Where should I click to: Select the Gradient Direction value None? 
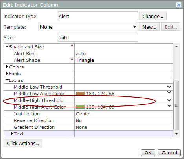[81, 127]
